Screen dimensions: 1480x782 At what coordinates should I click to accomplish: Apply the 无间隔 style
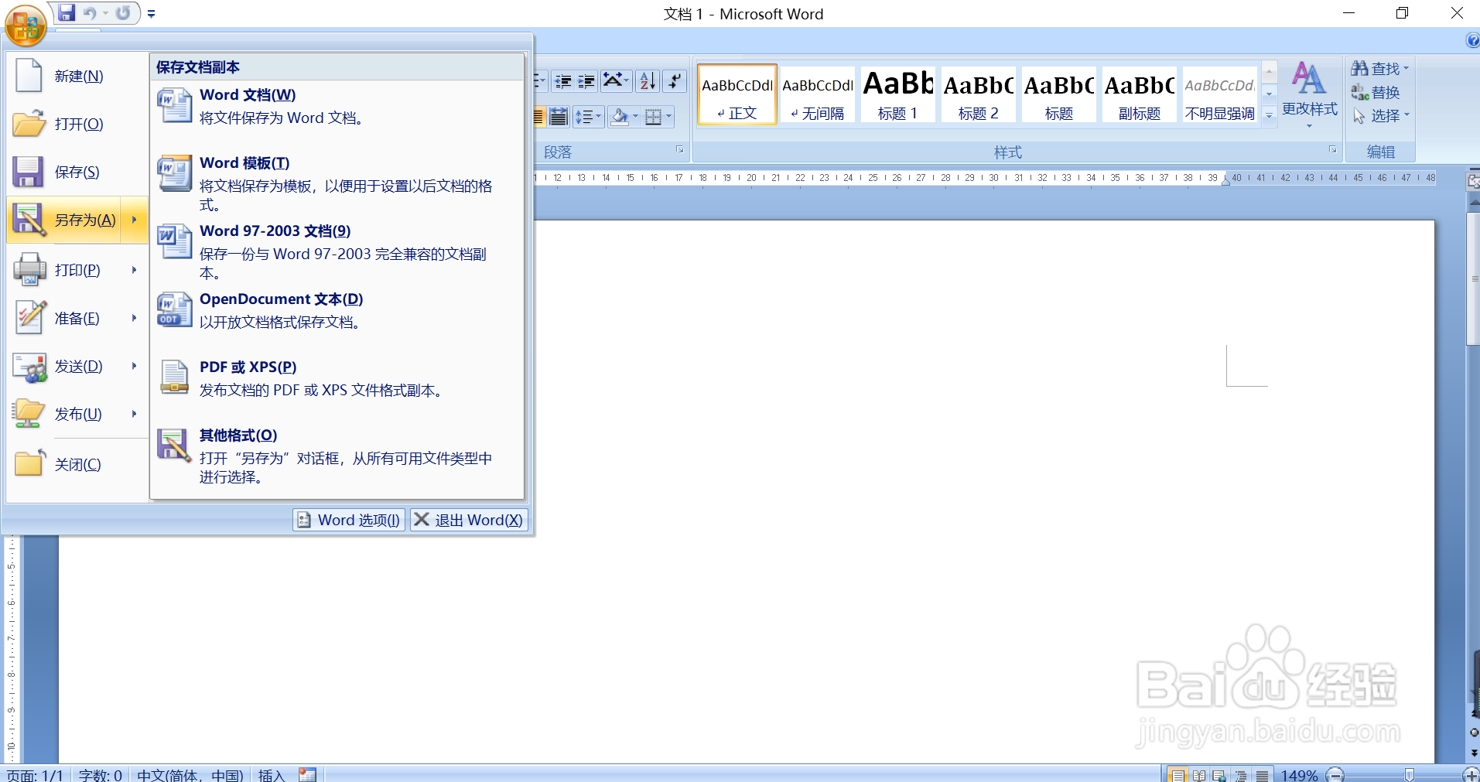coord(818,94)
